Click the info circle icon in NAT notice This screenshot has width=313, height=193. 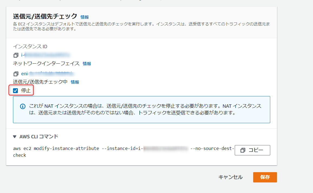click(23, 106)
